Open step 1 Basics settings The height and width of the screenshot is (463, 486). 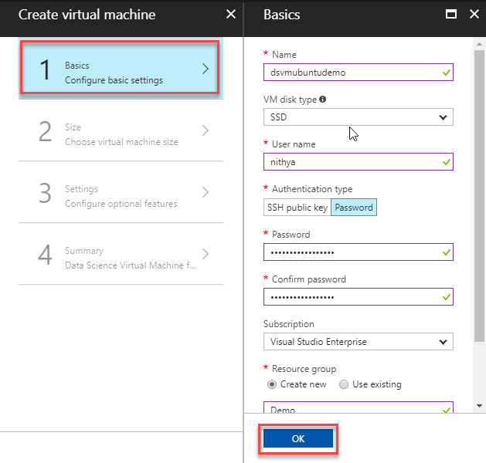pyautogui.click(x=121, y=68)
